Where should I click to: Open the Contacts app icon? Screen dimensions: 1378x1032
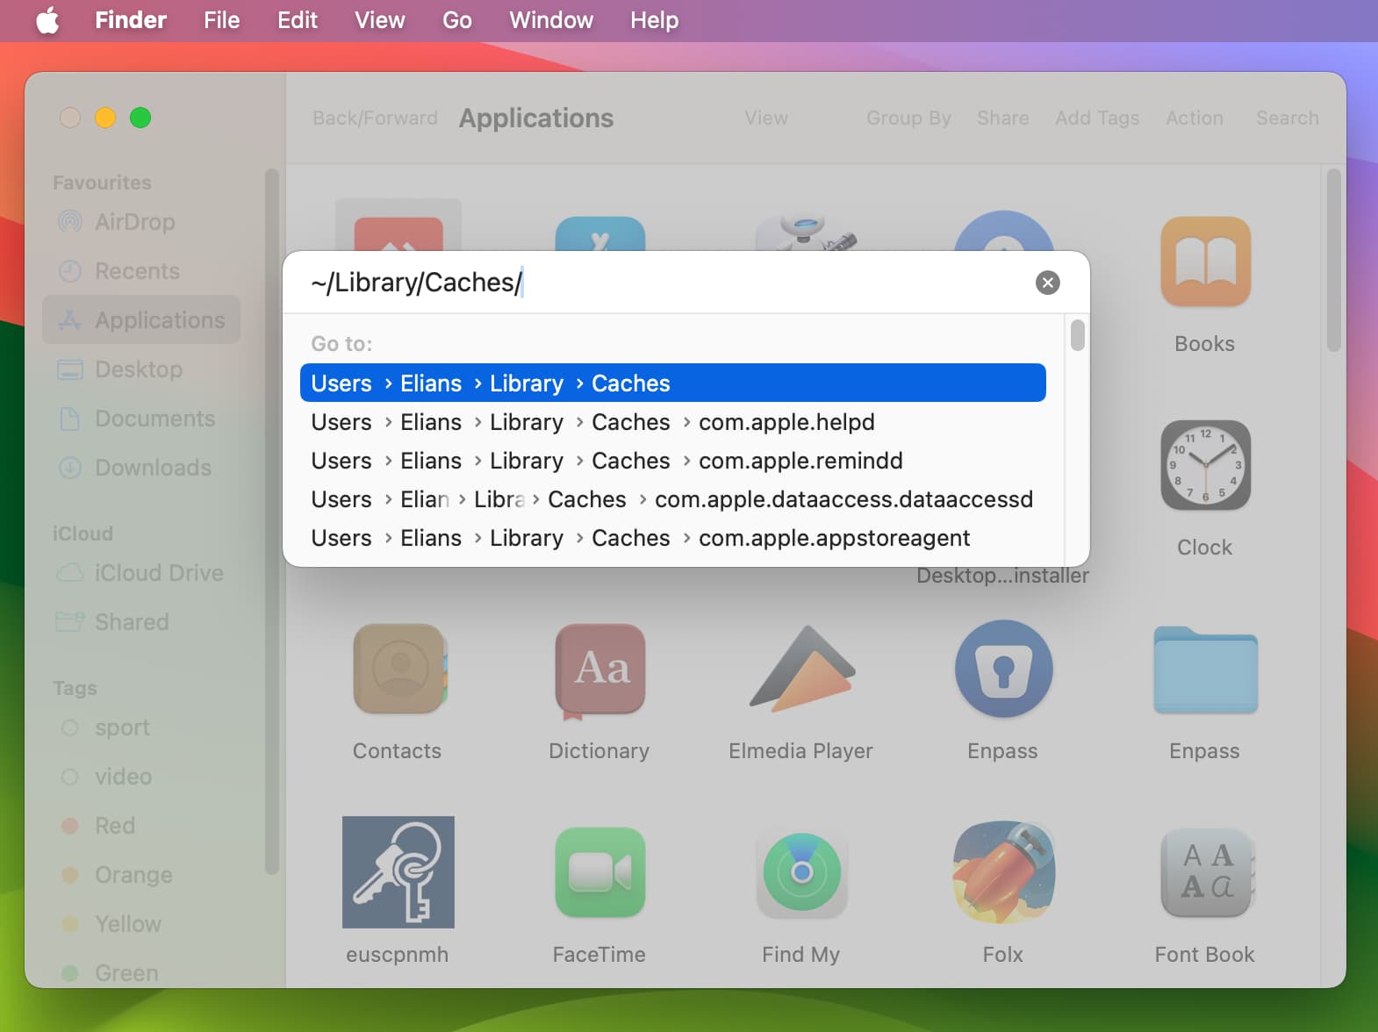[400, 669]
